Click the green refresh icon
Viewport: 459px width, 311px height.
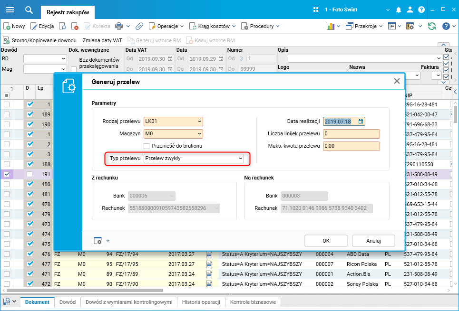[431, 27]
